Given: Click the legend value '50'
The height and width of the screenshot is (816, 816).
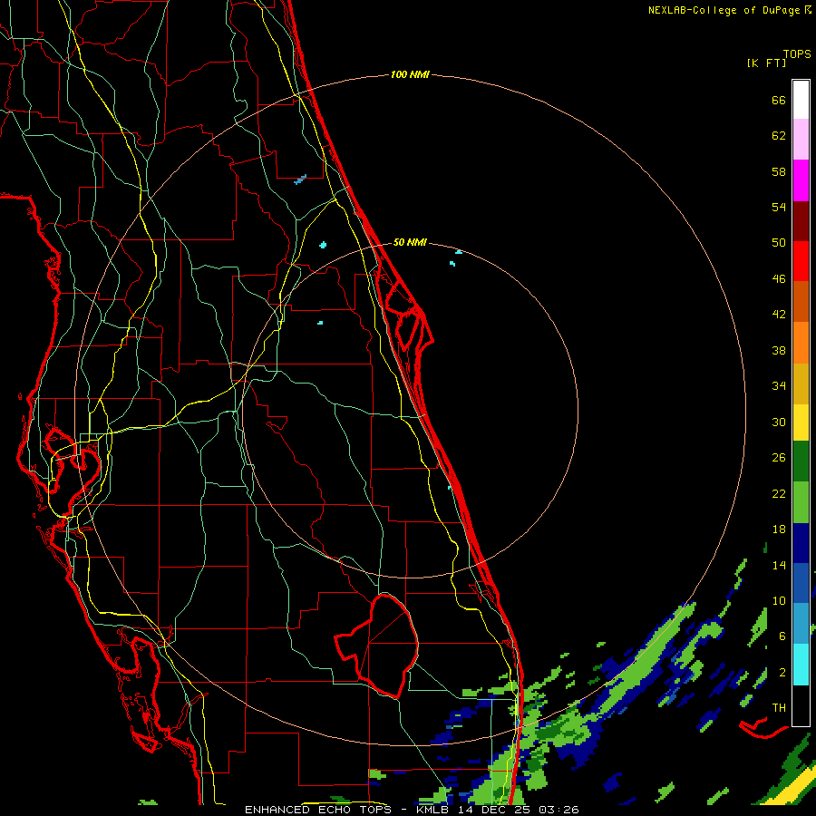Looking at the screenshot, I should pos(779,243).
